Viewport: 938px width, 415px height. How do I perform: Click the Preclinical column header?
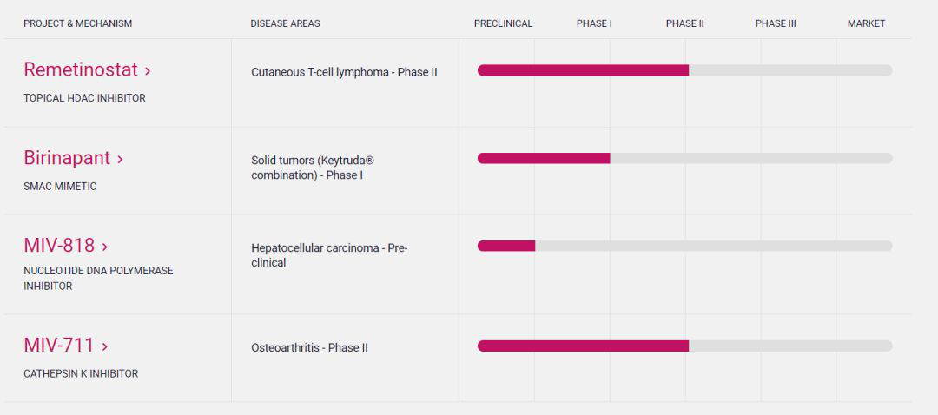click(x=503, y=23)
